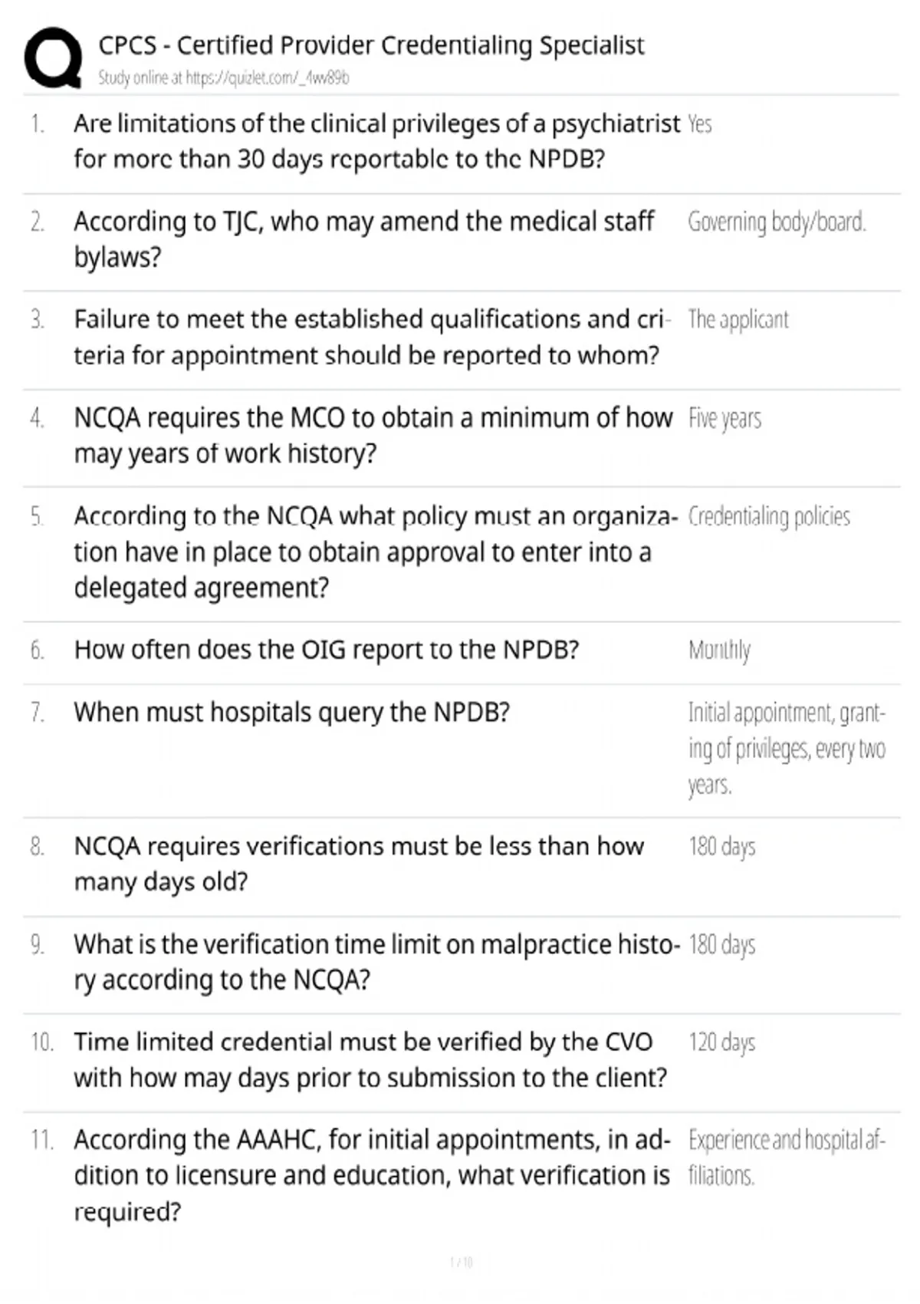This screenshot has height=1304, width=920.
Task: Click the question about OIG reporting to NPDB
Action: [x=327, y=650]
